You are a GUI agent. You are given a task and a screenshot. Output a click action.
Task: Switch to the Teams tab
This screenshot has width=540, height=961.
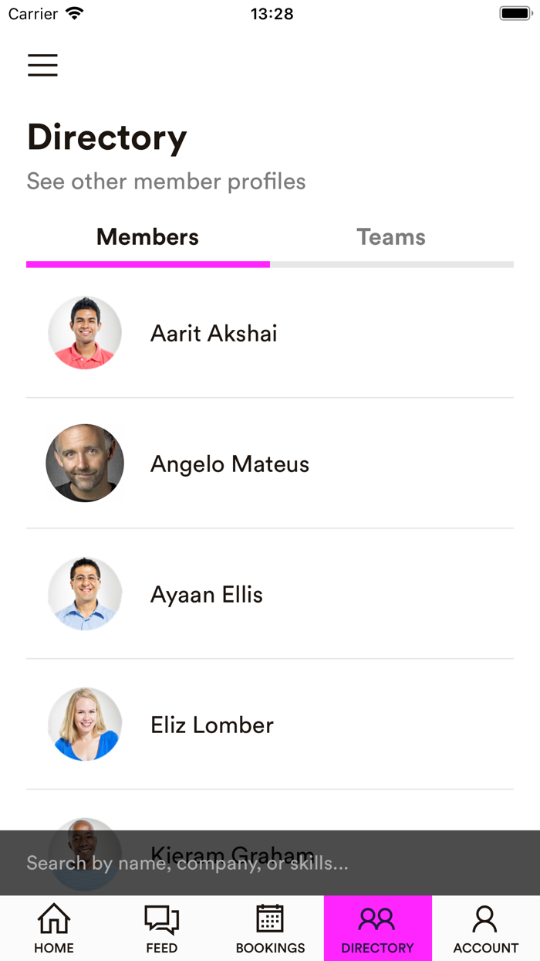(x=391, y=237)
